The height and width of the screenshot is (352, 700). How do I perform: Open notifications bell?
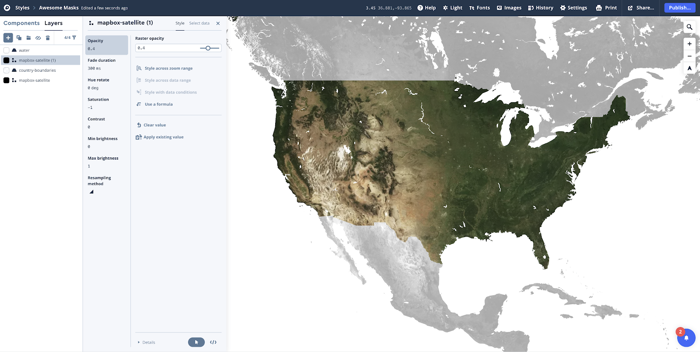[x=686, y=338]
